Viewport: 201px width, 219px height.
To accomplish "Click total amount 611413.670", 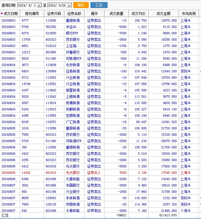I will click(x=168, y=215).
